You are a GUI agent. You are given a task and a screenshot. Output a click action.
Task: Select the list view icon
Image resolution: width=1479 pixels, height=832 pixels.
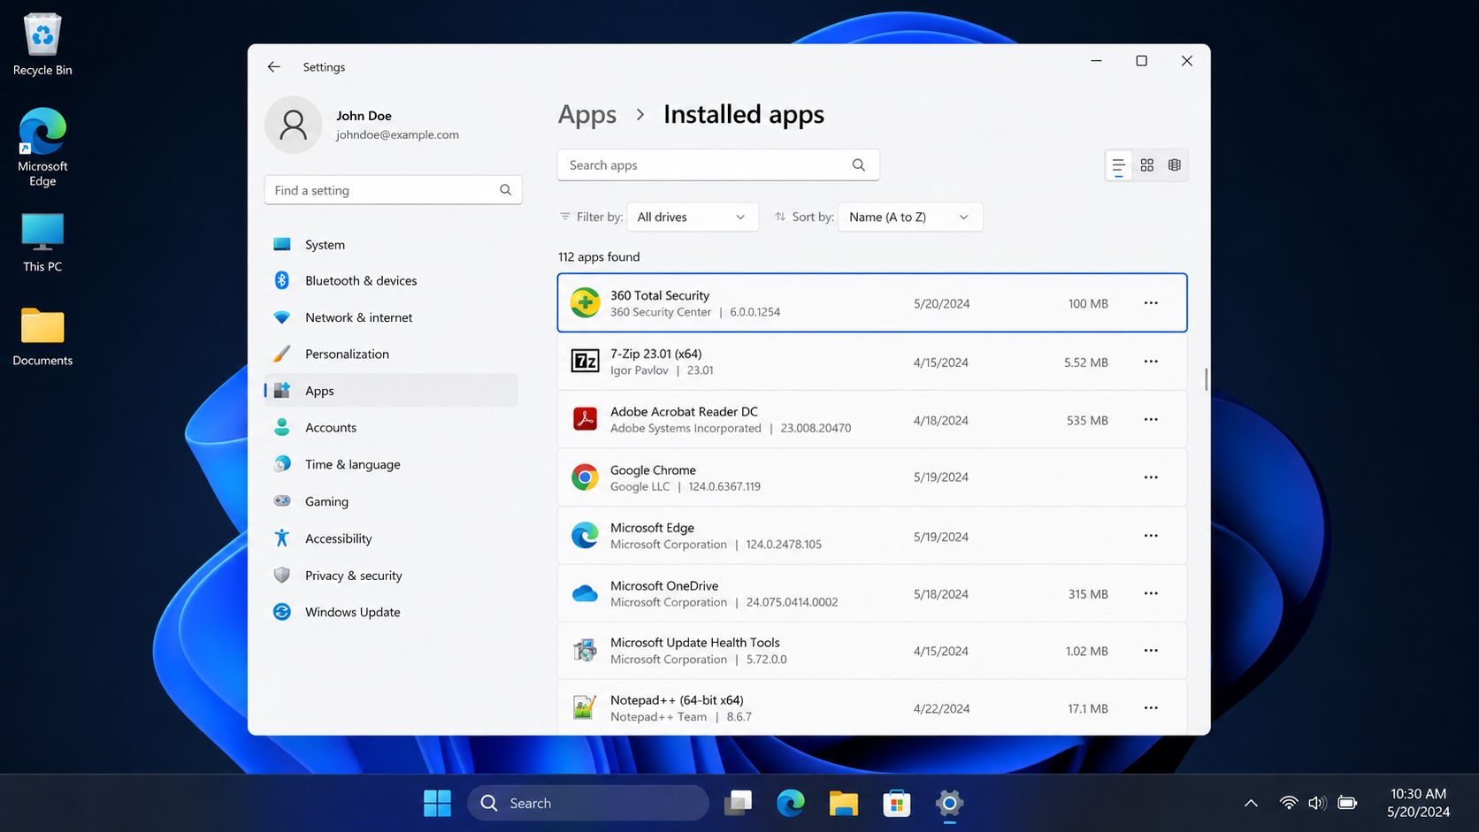point(1118,165)
